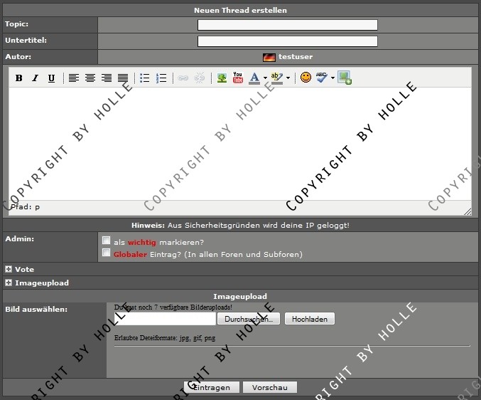This screenshot has width=481, height=400.
Task: Click the German flag next to testuser
Action: pyautogui.click(x=269, y=57)
